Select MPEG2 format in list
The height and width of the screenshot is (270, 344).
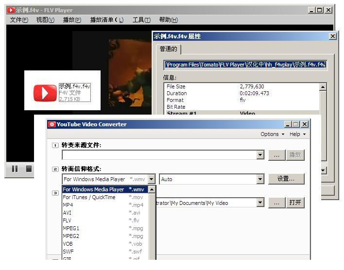point(105,236)
